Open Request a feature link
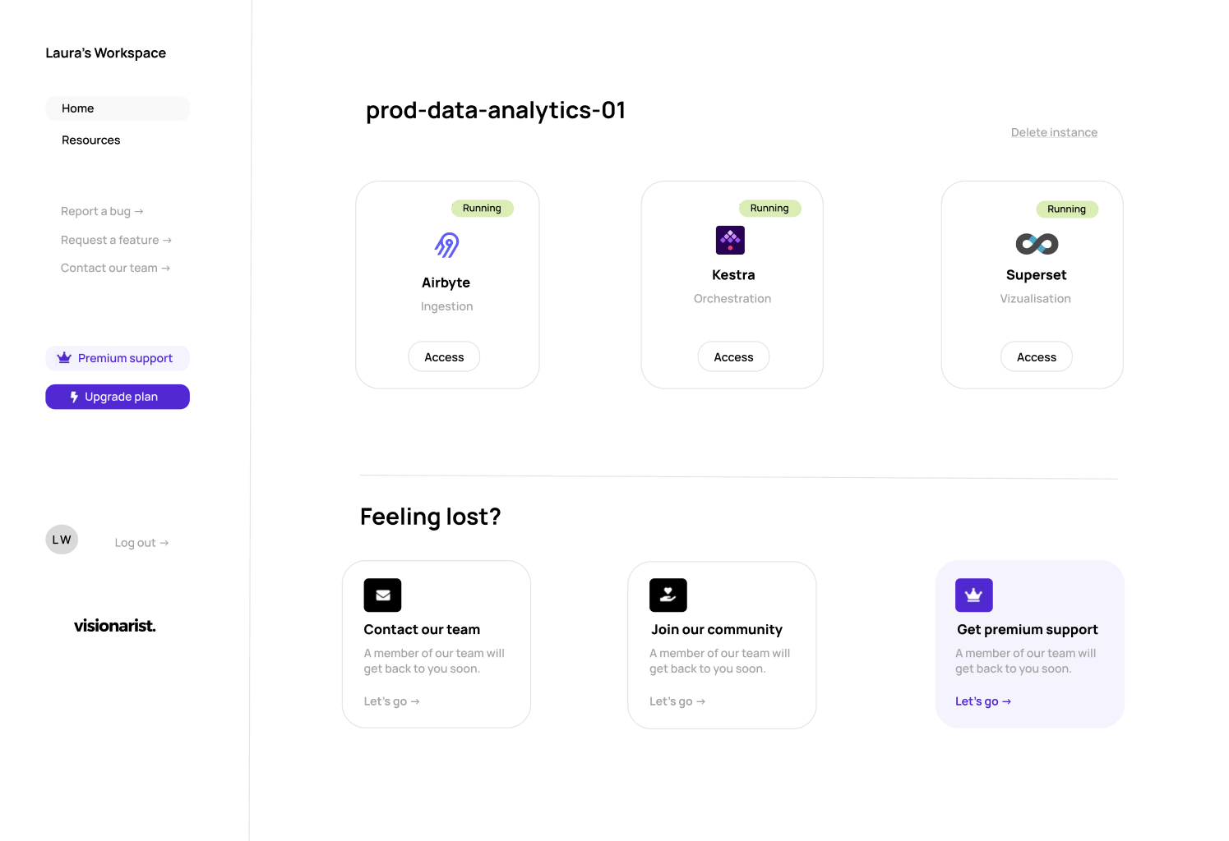This screenshot has width=1229, height=841. (116, 240)
